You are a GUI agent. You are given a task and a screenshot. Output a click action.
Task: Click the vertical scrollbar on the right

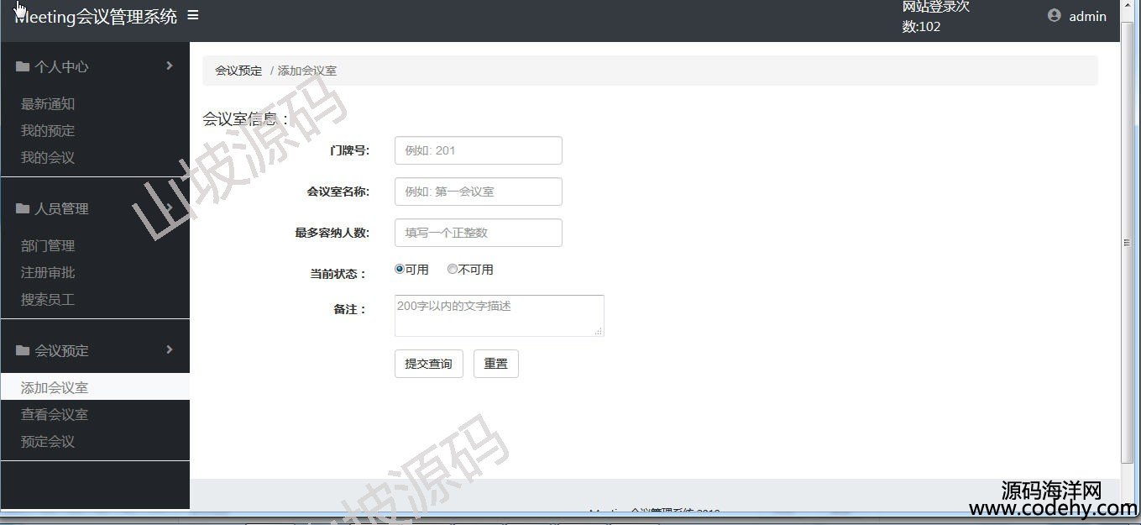pos(1127,244)
